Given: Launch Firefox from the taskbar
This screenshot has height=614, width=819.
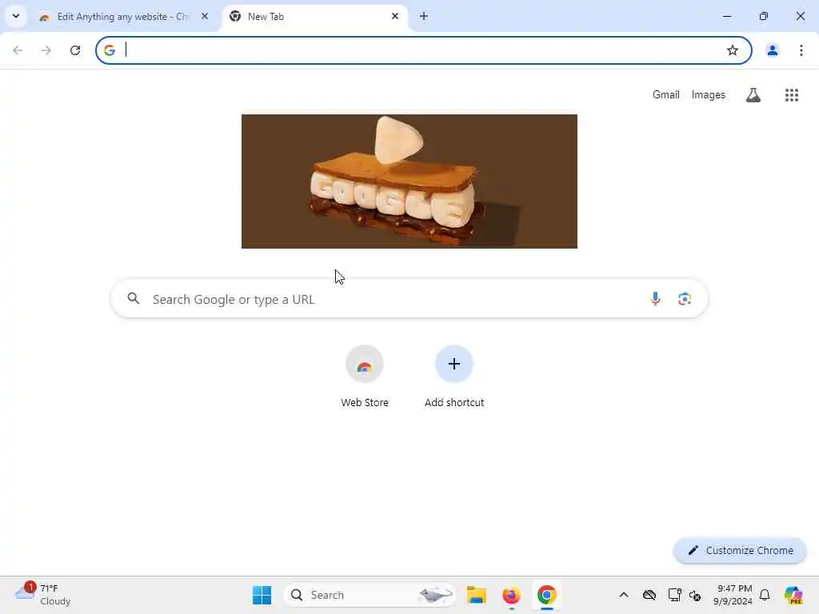Looking at the screenshot, I should (511, 595).
